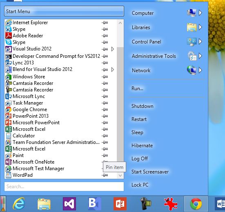Screen dimensions: 225x212
Task: Pin WordPad item
Action: point(105,175)
